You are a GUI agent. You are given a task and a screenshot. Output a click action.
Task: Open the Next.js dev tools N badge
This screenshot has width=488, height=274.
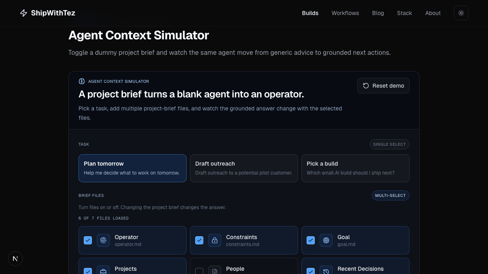(x=15, y=259)
